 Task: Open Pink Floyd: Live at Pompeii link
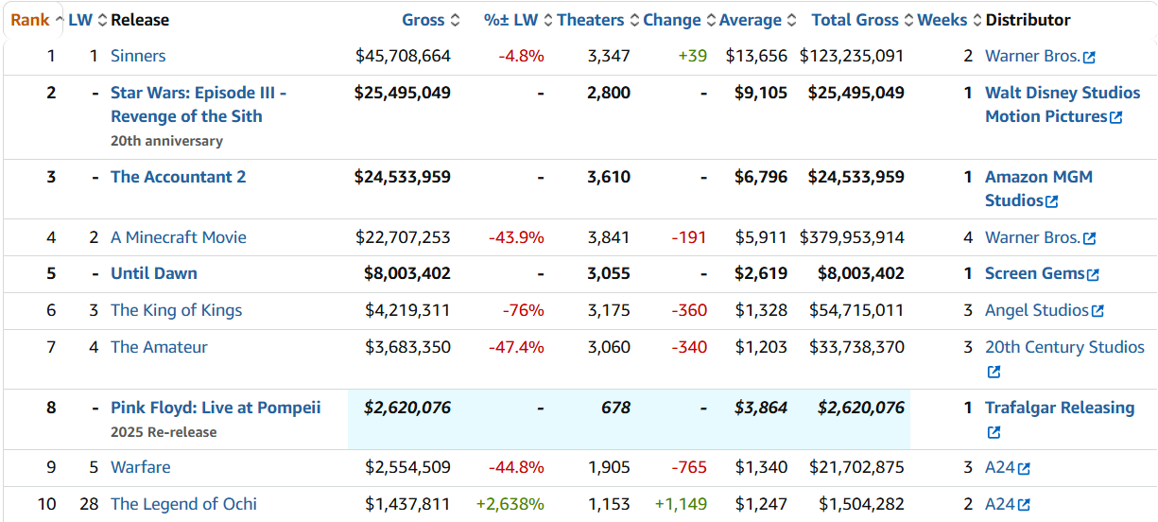pyautogui.click(x=216, y=408)
